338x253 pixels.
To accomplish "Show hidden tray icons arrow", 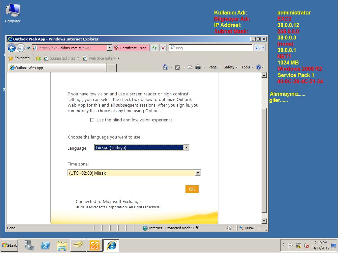I will 283,245.
